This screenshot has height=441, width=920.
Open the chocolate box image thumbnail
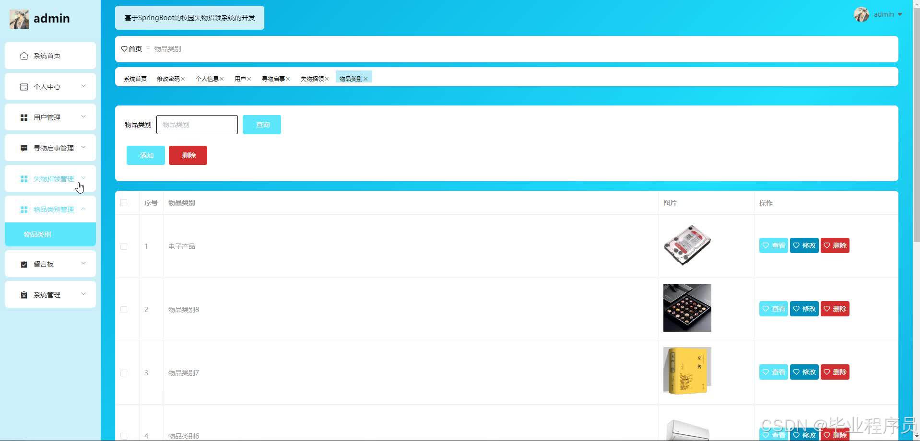687,308
